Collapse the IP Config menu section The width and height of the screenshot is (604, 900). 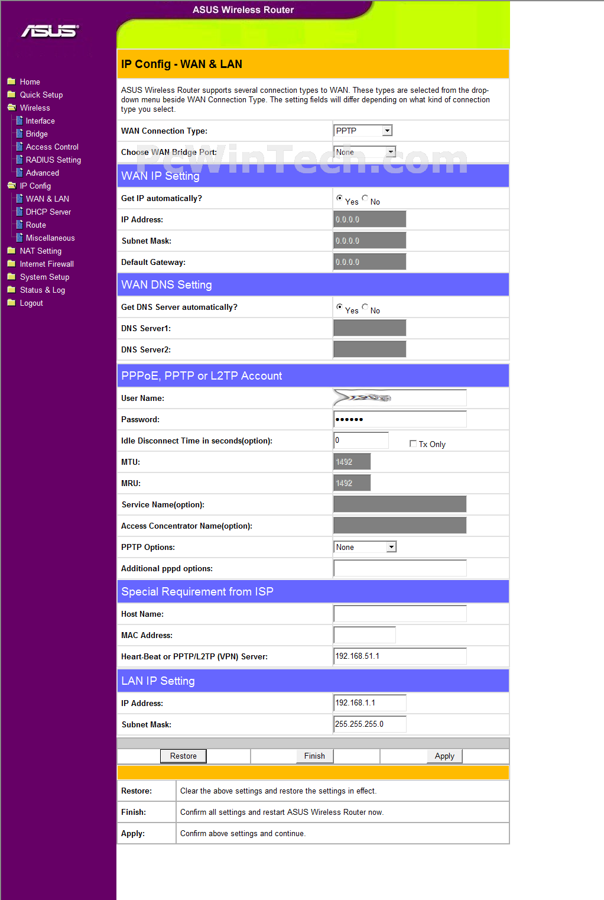point(35,186)
